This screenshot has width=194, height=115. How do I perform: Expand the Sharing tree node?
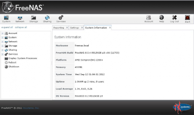3,50
